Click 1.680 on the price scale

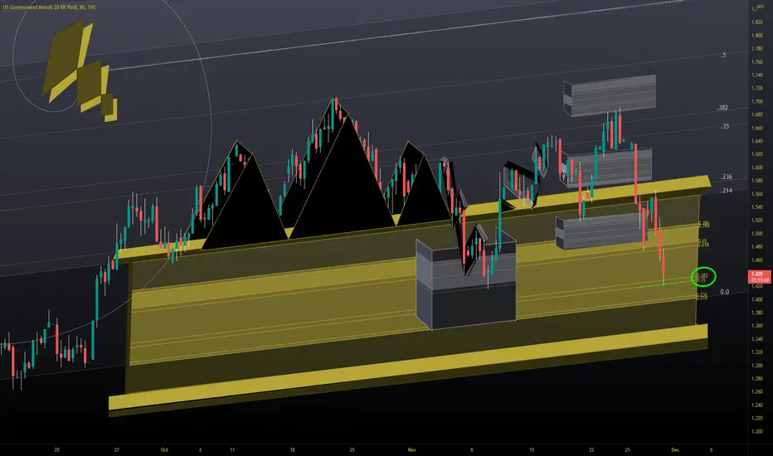coord(756,115)
